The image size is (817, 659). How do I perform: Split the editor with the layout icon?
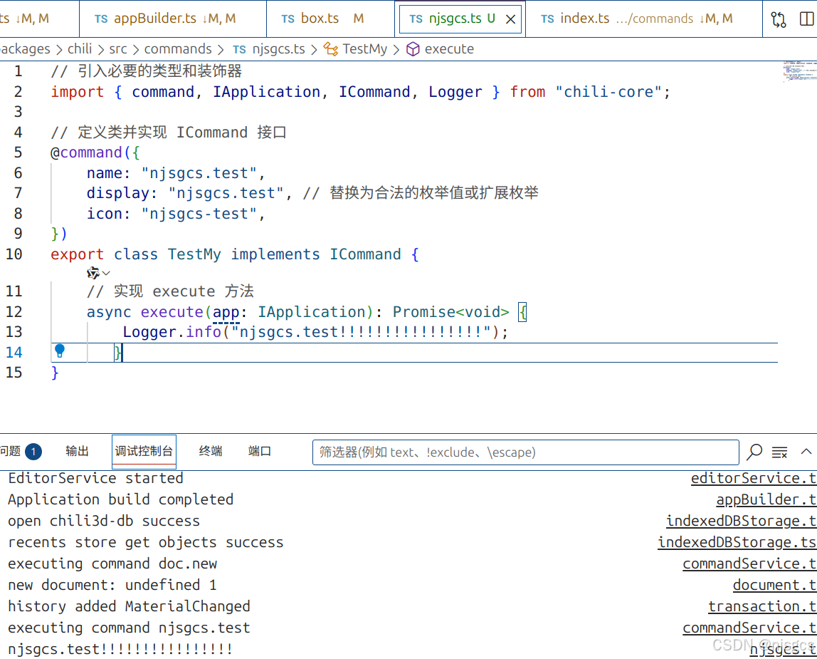tap(806, 19)
